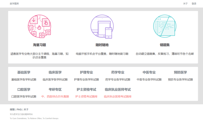This screenshot has width=203, height=123.
Task: Open the 临床医学 category heading
Action: [55, 72]
